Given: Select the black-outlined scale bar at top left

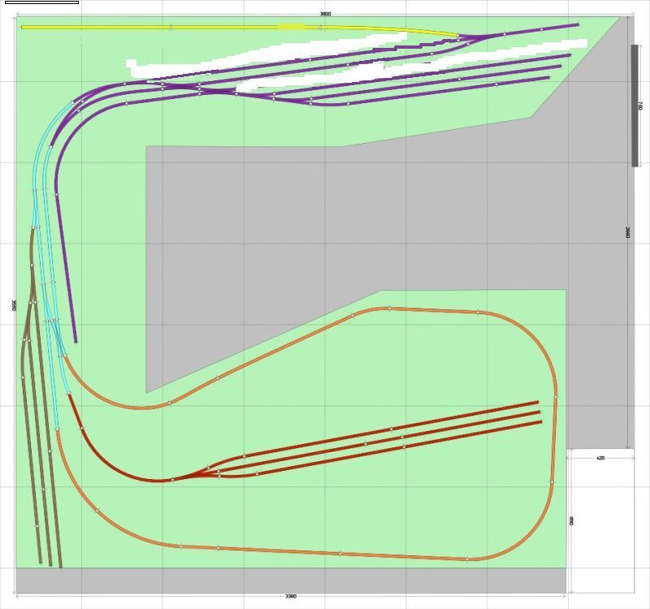Looking at the screenshot, I should point(42,2).
